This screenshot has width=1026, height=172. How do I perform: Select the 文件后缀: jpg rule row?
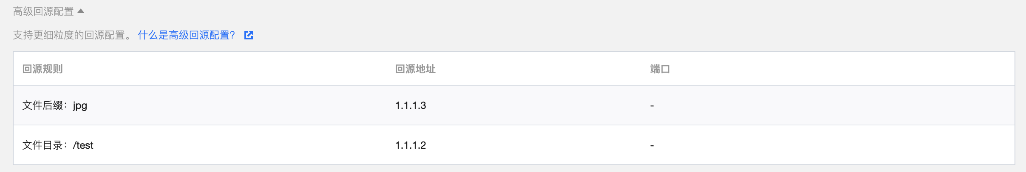514,105
